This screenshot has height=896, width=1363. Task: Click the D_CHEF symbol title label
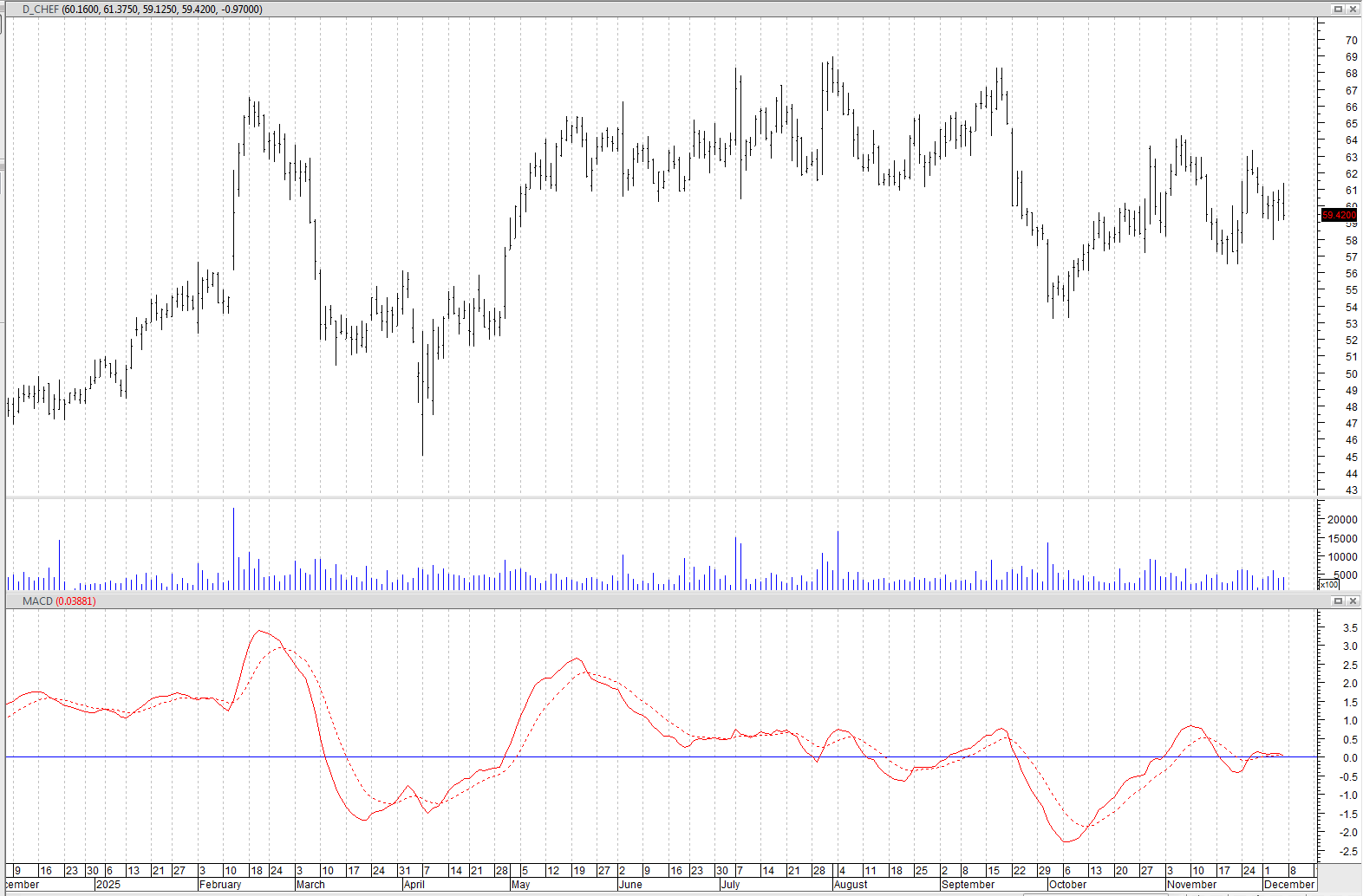(40, 10)
